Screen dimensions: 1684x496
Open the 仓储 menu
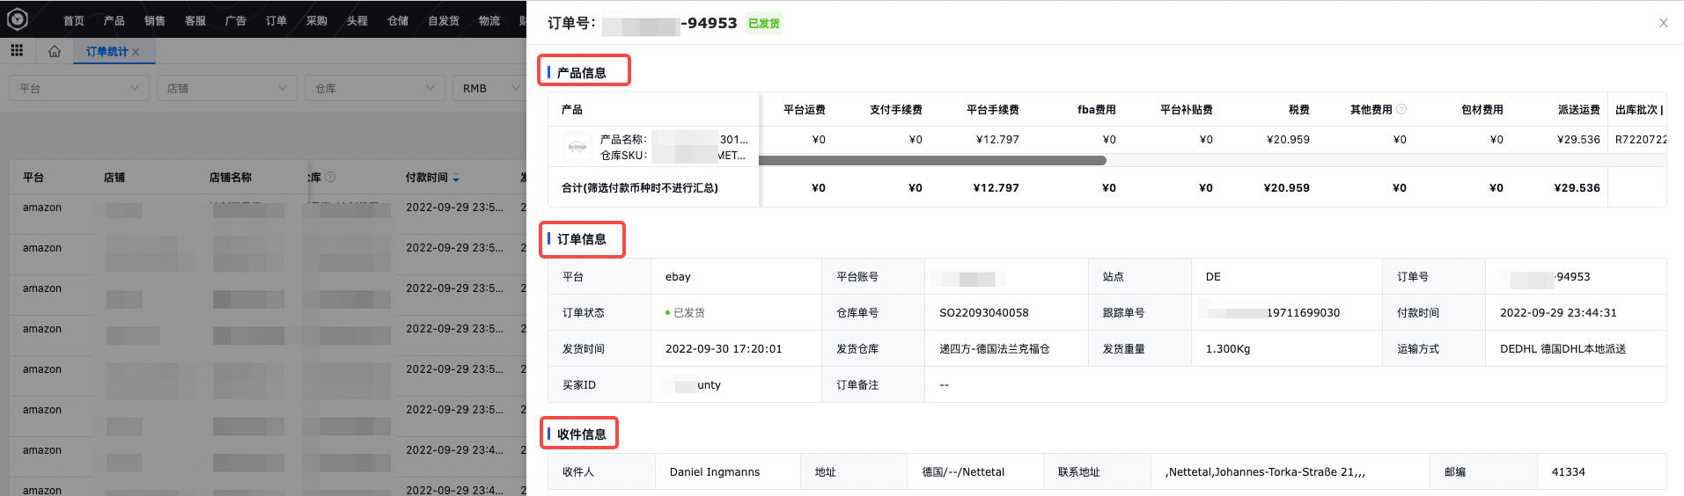click(x=398, y=20)
